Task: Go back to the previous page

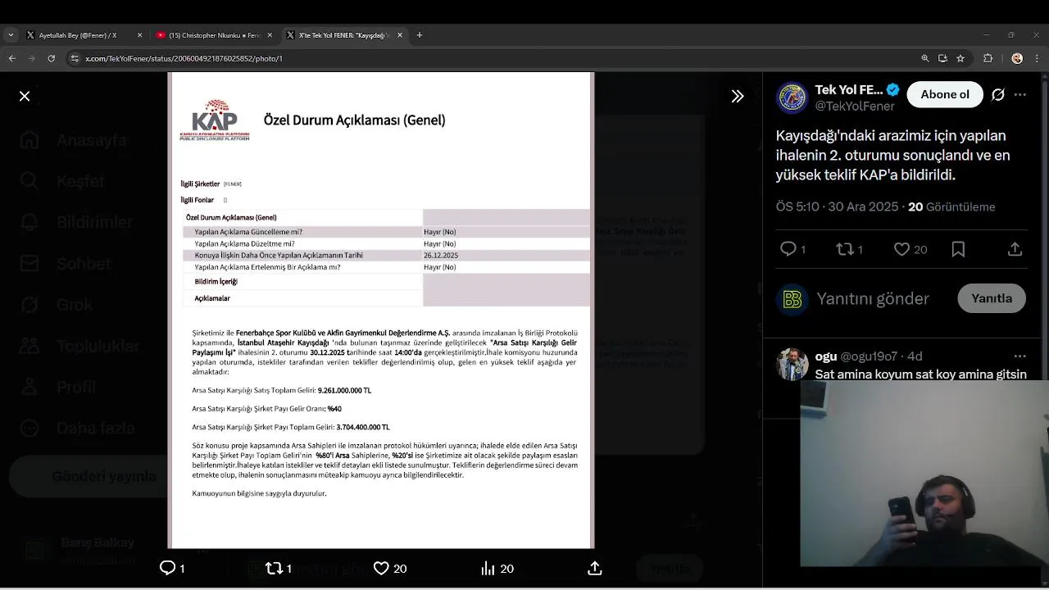Action: (x=11, y=58)
